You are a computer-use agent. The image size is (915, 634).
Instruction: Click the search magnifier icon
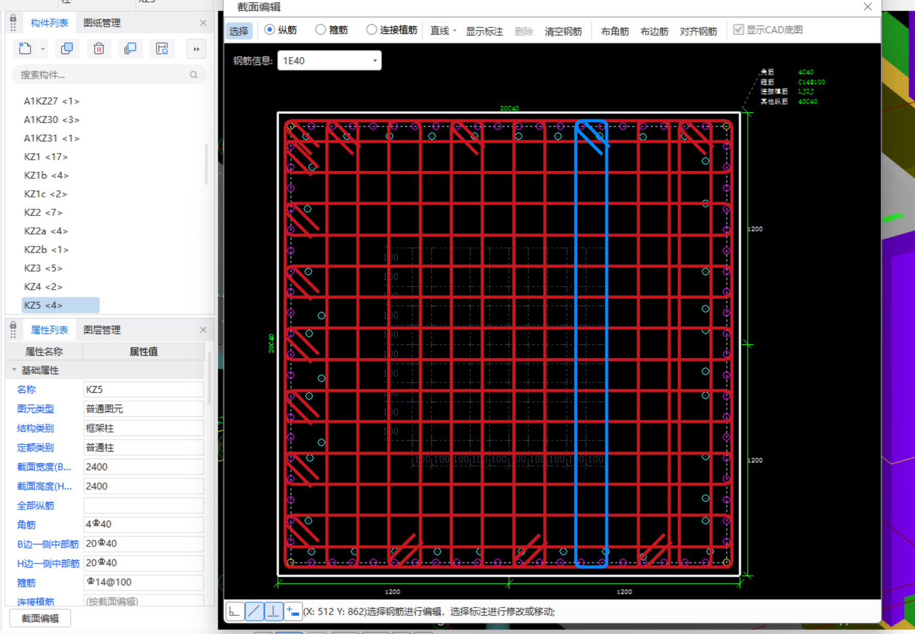(194, 75)
